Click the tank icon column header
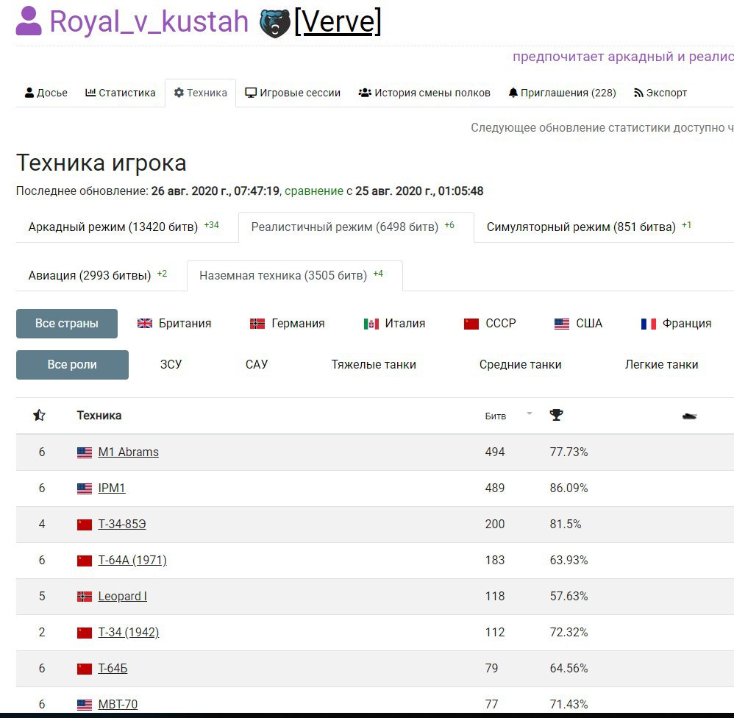 [690, 416]
